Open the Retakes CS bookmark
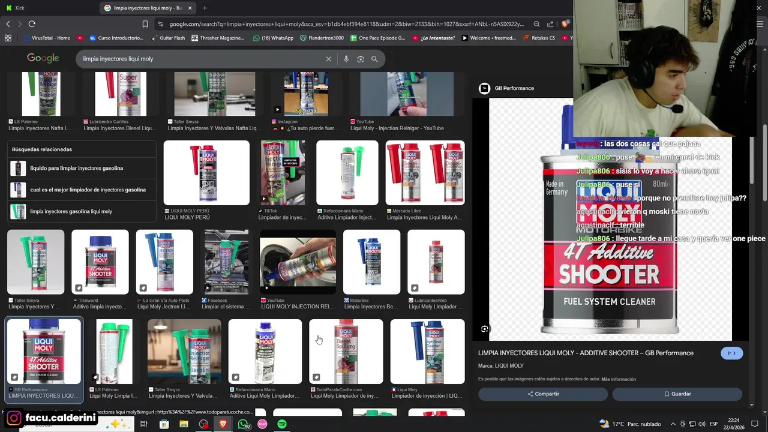The height and width of the screenshot is (432, 768). (x=539, y=38)
